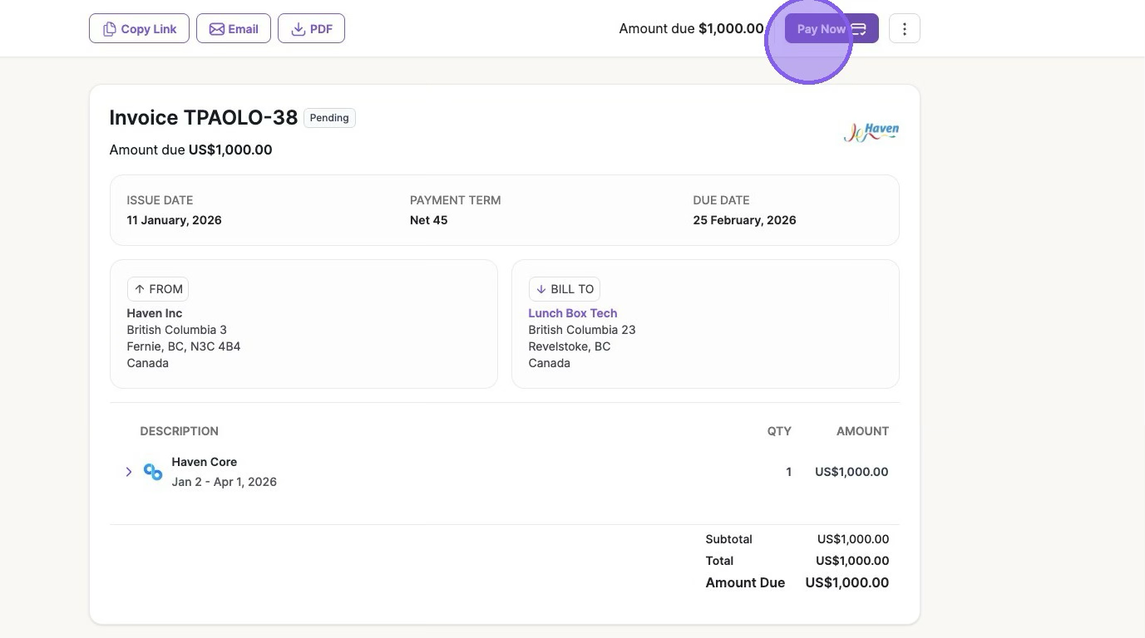This screenshot has width=1145, height=638.
Task: Click the Invoice TPAOLO-38 heading
Action: (x=203, y=118)
